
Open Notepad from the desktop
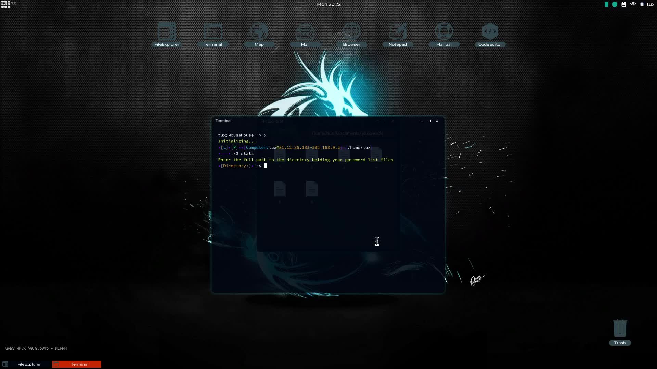point(398,34)
